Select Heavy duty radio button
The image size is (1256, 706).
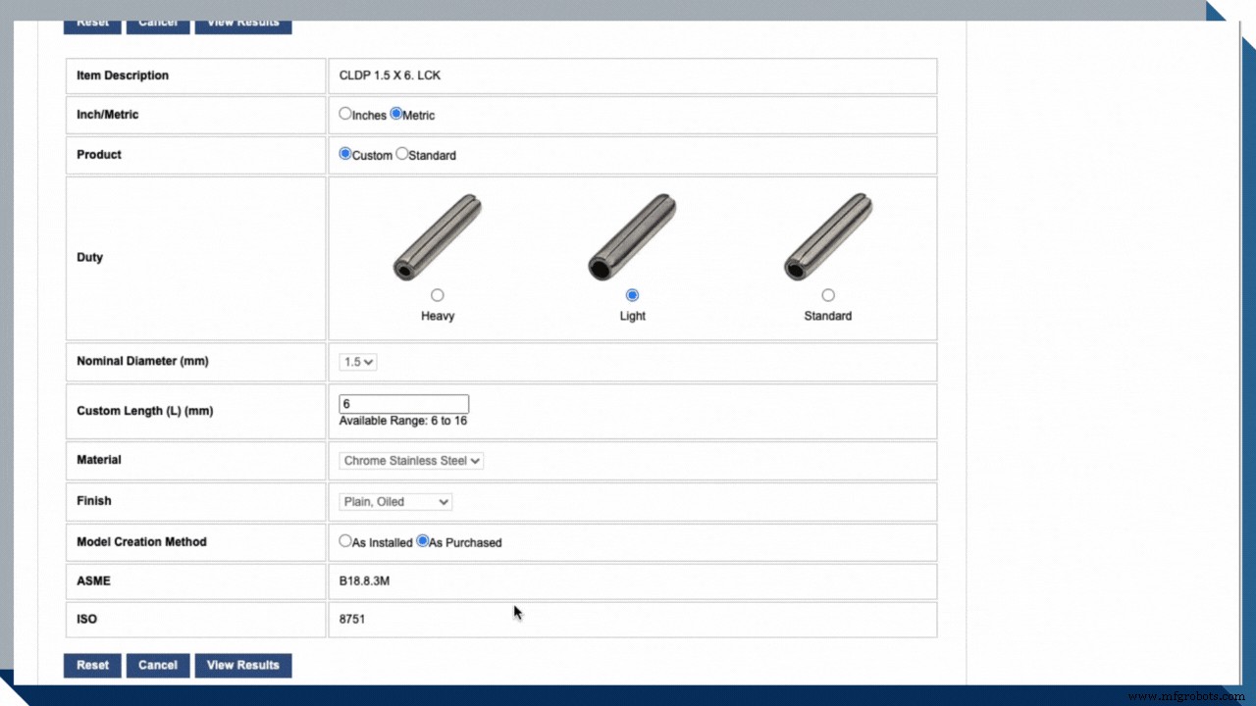(x=438, y=295)
